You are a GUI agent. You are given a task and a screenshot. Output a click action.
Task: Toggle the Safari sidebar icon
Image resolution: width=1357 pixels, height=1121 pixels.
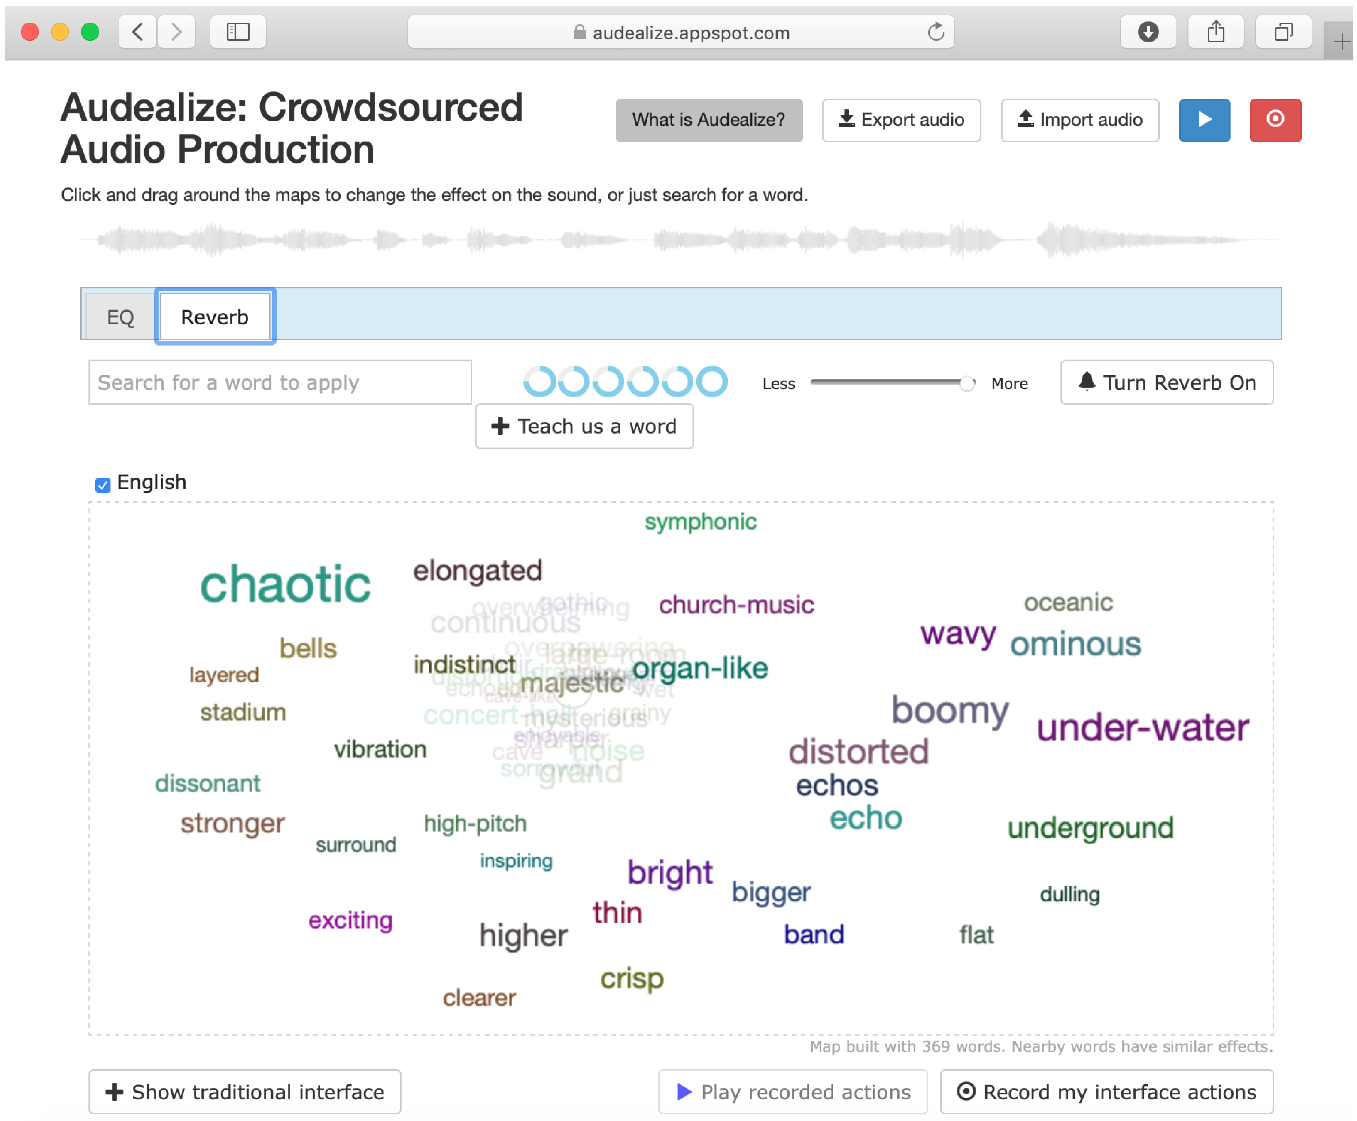[238, 32]
